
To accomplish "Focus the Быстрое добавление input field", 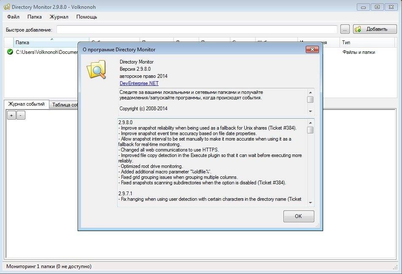I will pos(197,29).
